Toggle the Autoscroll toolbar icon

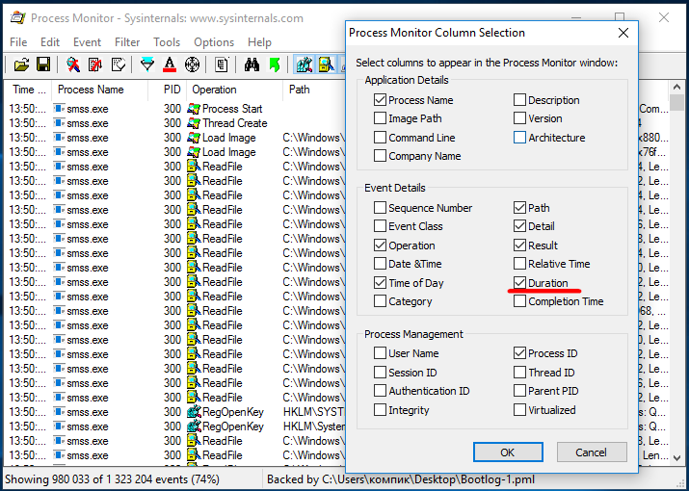pyautogui.click(x=95, y=65)
